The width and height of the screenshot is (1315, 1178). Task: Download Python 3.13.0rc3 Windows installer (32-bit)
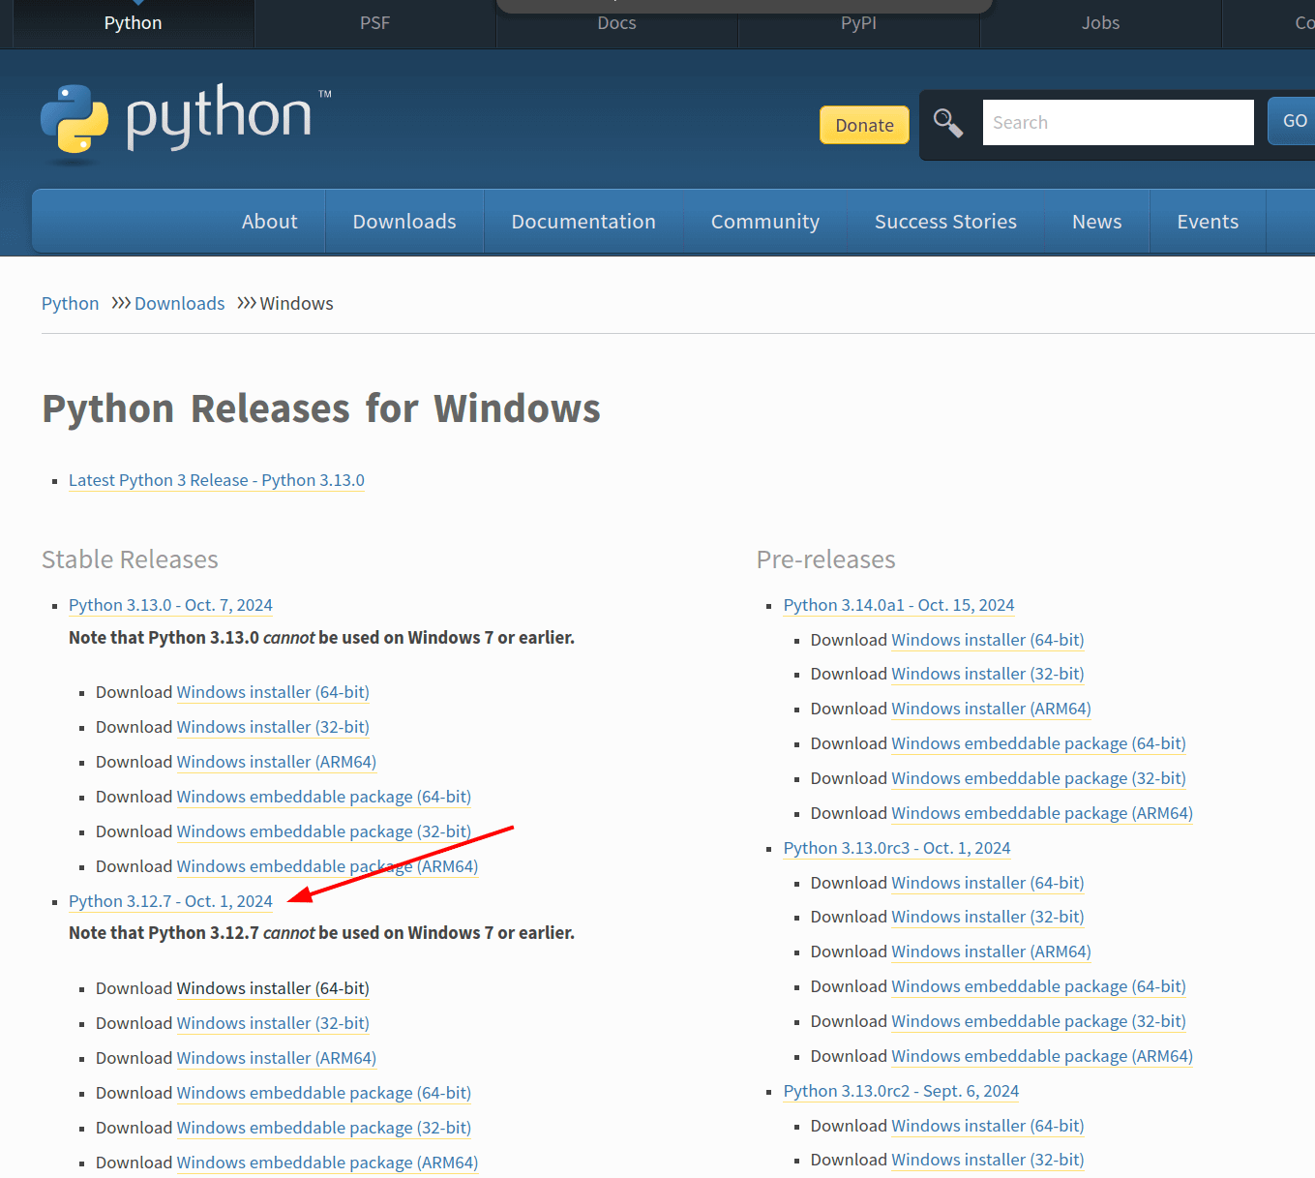click(988, 917)
